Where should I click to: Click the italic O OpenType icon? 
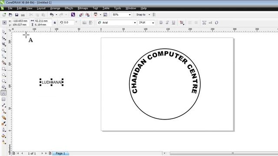(x=216, y=23)
